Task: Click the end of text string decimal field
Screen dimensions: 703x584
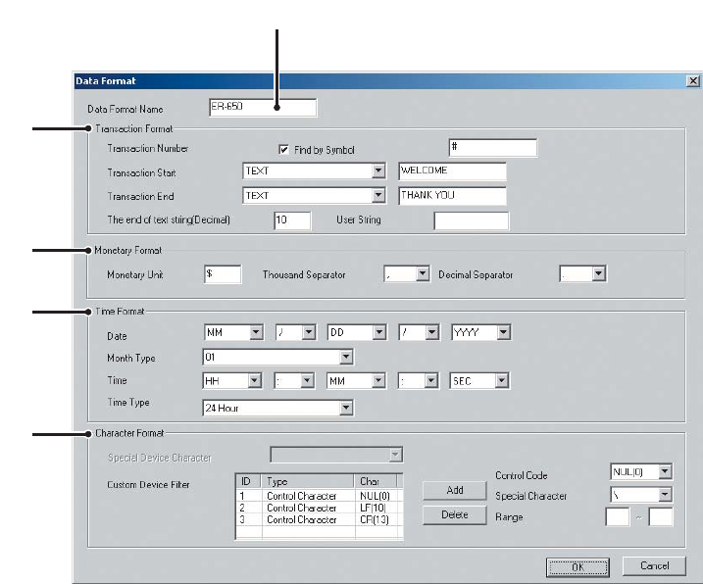Action: click(292, 220)
